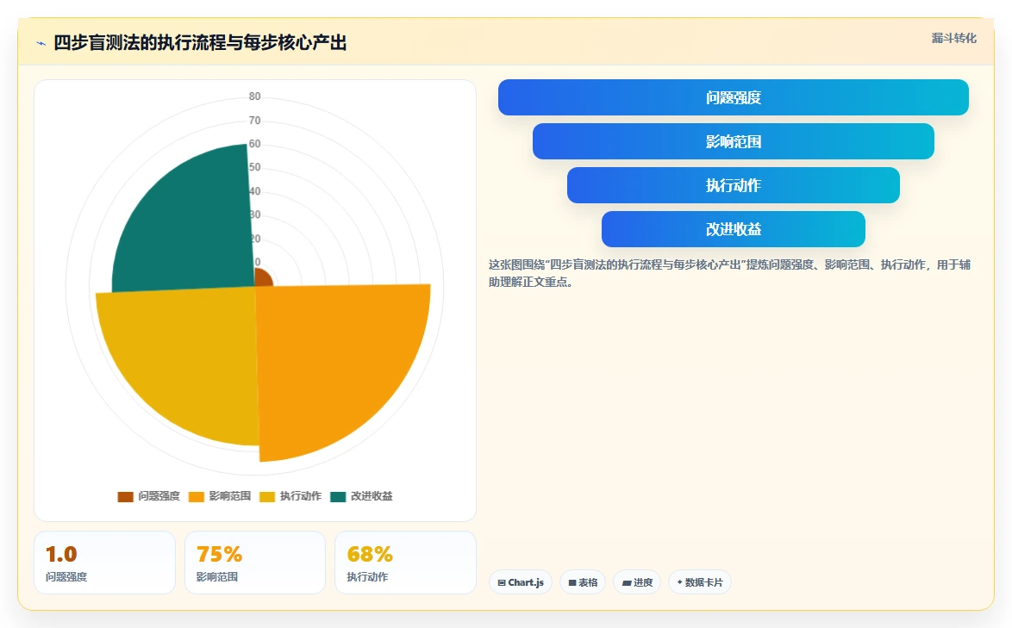Select the 1.0 问题强度 stat card

pos(104,563)
